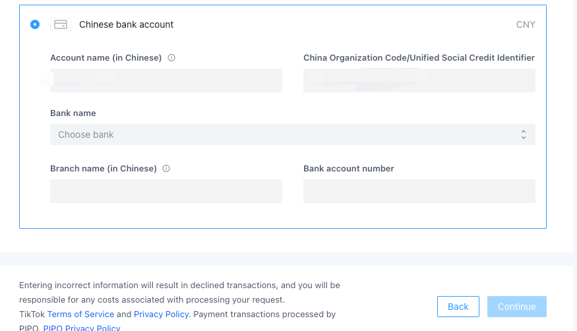Select the Chinese bank account radio button
This screenshot has width=577, height=331.
(x=35, y=24)
